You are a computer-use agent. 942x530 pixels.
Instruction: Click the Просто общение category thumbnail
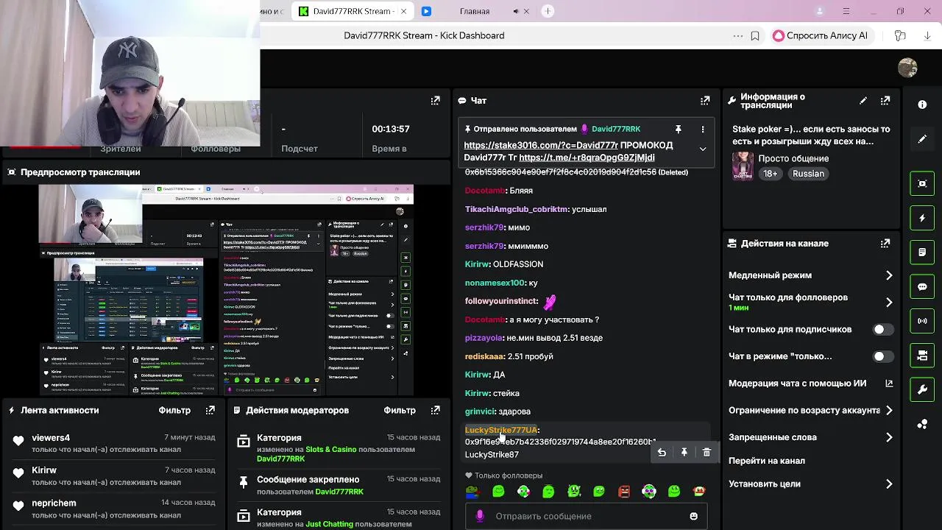743,166
